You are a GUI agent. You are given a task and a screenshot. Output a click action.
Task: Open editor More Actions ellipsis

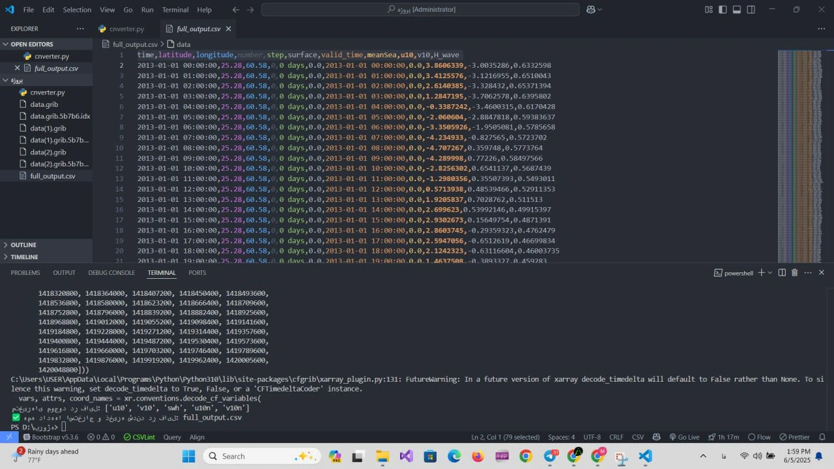(821, 29)
